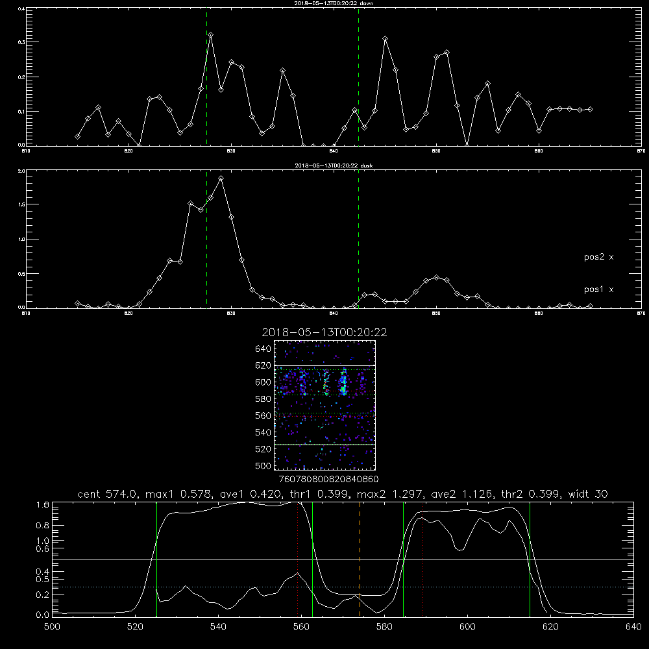Click the green vertical line near 563 in the bottom plot
Viewport: 649px width, 649px height.
pyautogui.click(x=313, y=559)
